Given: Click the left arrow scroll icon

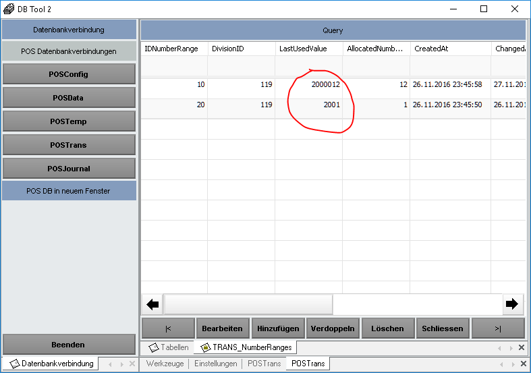Looking at the screenshot, I should pos(152,304).
